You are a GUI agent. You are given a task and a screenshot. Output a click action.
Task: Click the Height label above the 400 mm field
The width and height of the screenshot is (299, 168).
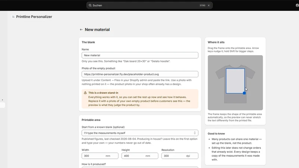(x=126, y=150)
